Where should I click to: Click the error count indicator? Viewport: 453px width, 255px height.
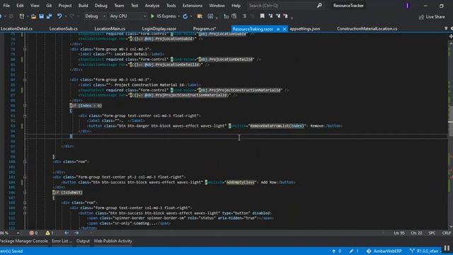pyautogui.click(x=33, y=233)
